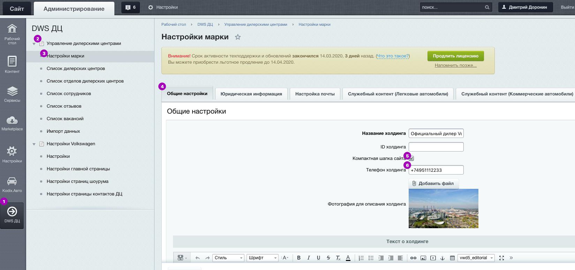Open the Marketplace sidebar section

coord(12,123)
